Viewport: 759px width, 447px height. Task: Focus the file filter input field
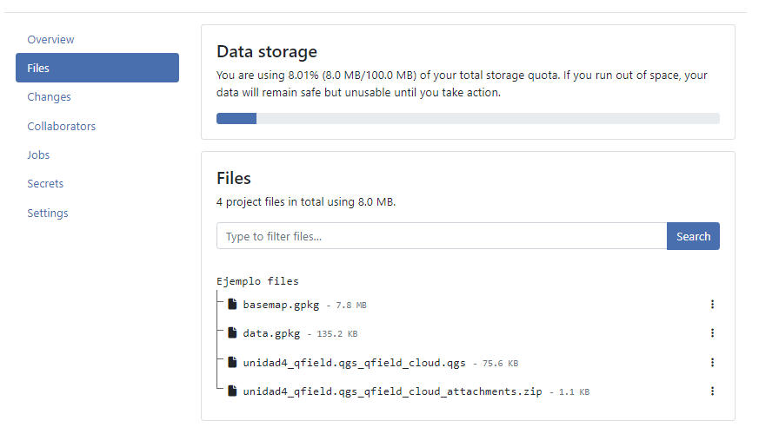point(442,236)
